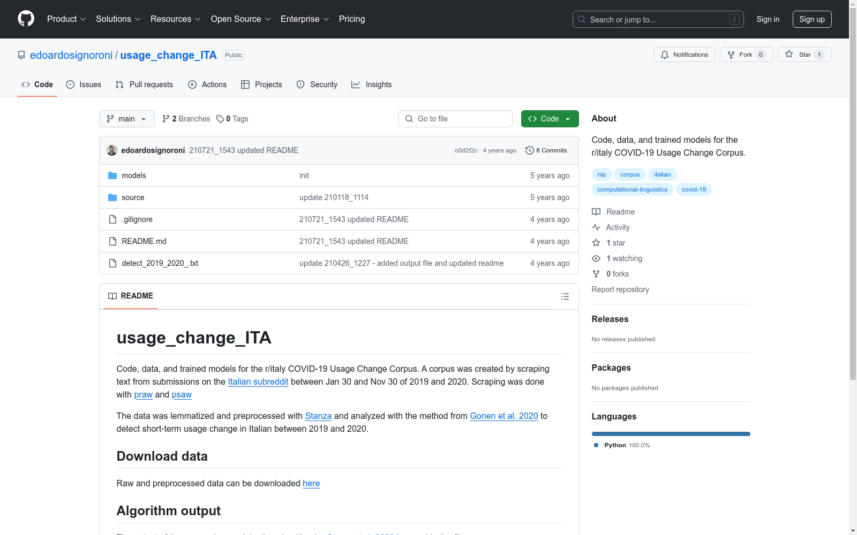View the 1 star stargazers link
The width and height of the screenshot is (857, 535).
[x=609, y=243]
